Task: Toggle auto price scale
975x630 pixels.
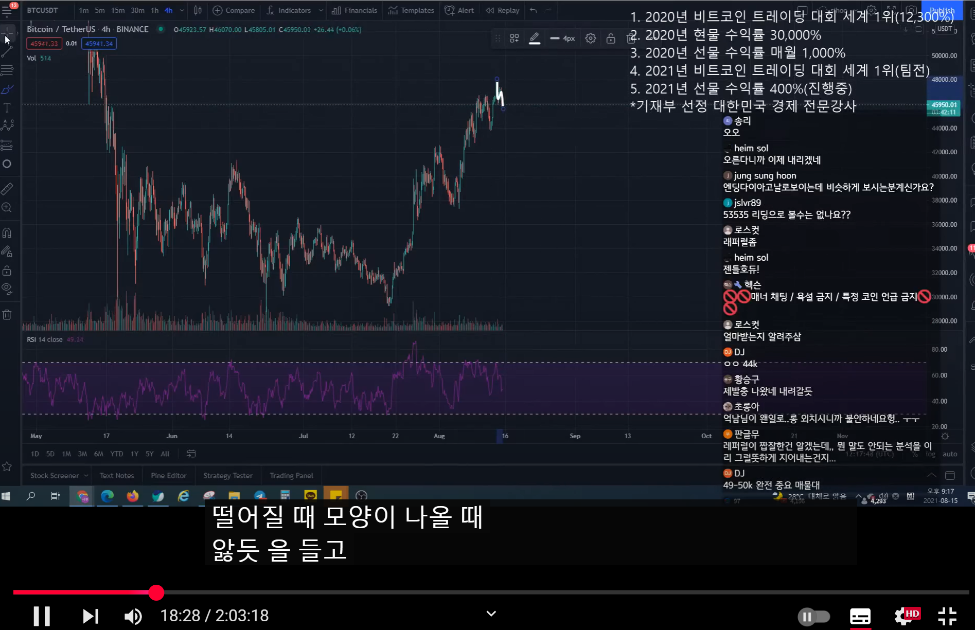Action: [950, 454]
